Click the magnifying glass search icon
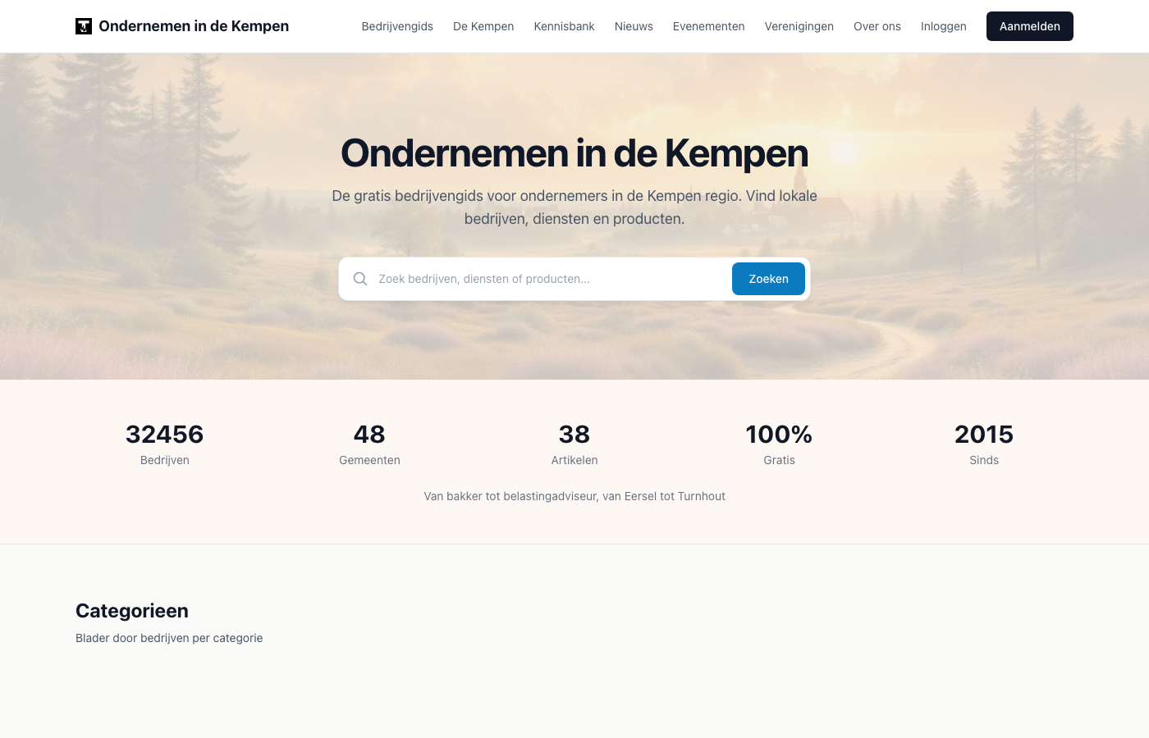Viewport: 1149px width, 738px height. (360, 279)
